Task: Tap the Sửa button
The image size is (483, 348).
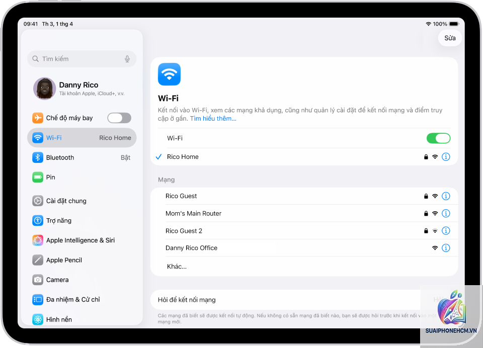Action: click(450, 38)
